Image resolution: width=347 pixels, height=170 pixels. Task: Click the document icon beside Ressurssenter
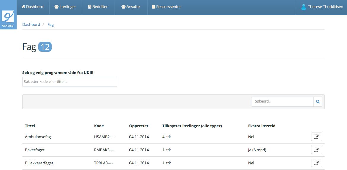point(153,7)
